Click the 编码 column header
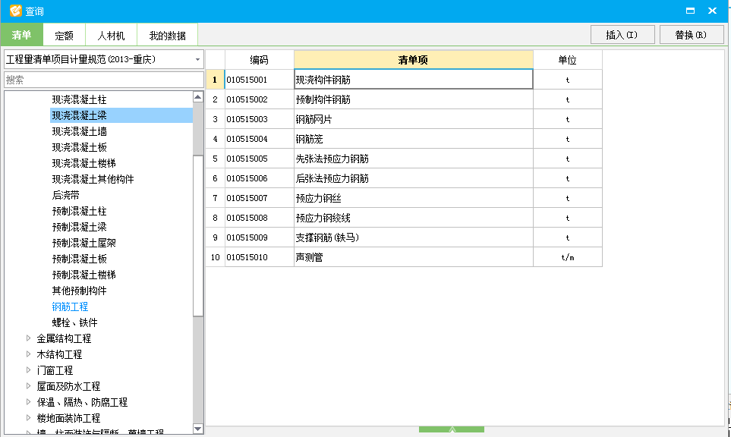Viewport: 731px width, 437px height. [259, 60]
